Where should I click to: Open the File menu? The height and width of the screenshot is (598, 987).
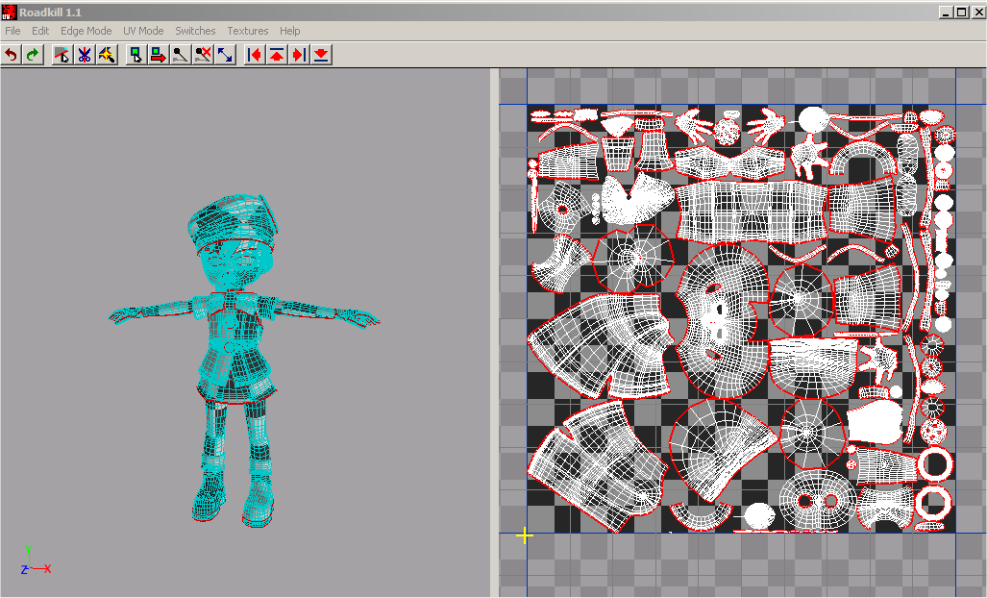click(12, 30)
